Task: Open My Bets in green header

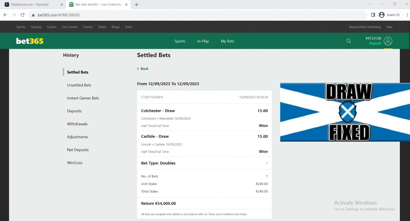Action: (x=228, y=41)
